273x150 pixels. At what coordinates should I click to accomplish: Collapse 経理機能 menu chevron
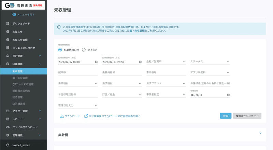(40, 64)
